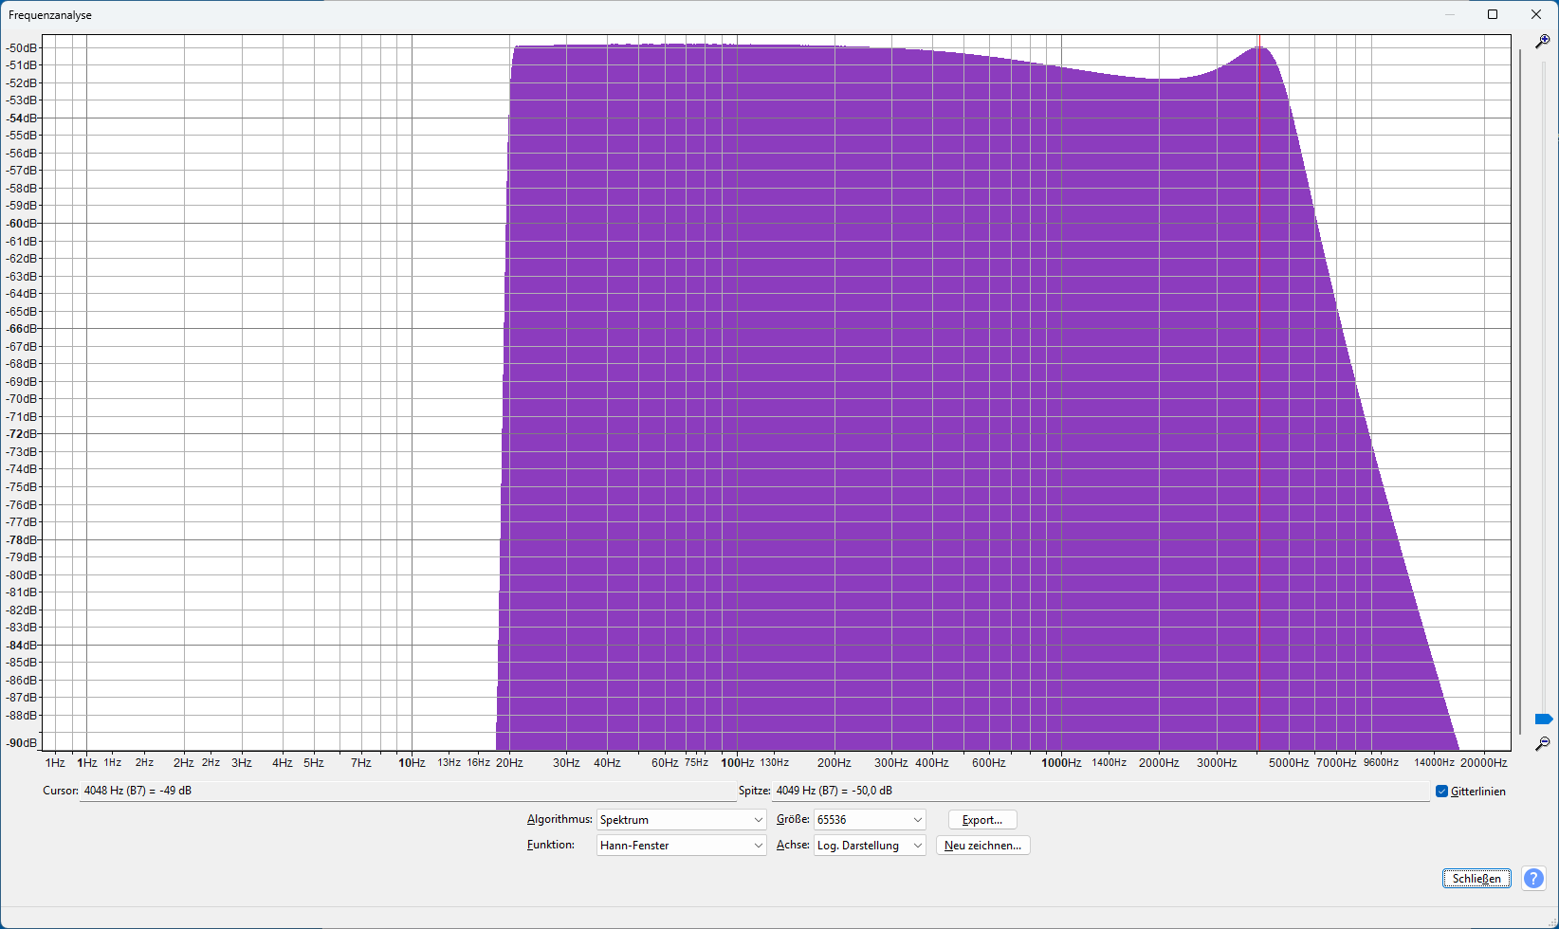This screenshot has height=929, width=1559.
Task: Toggle the Gitterlinien checkbox
Action: (1442, 791)
